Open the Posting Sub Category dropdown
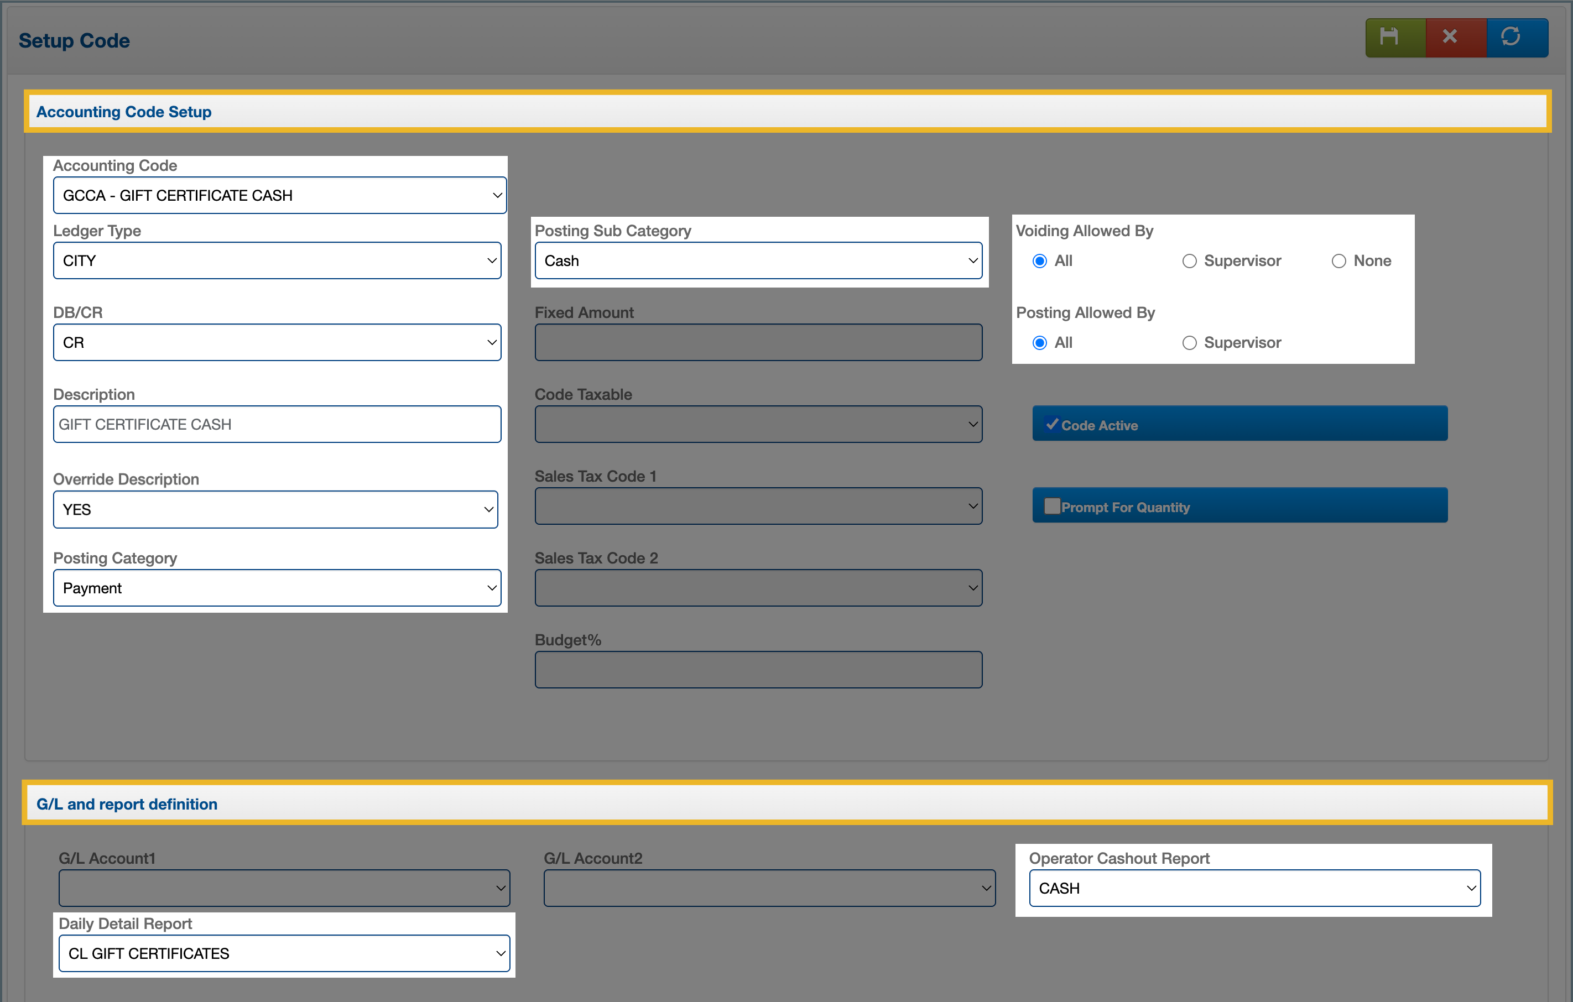The height and width of the screenshot is (1002, 1573). [758, 260]
